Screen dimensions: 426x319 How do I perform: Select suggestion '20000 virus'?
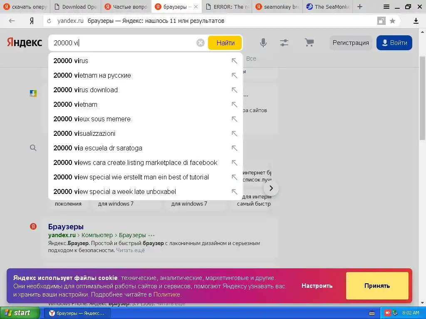[x=145, y=61]
